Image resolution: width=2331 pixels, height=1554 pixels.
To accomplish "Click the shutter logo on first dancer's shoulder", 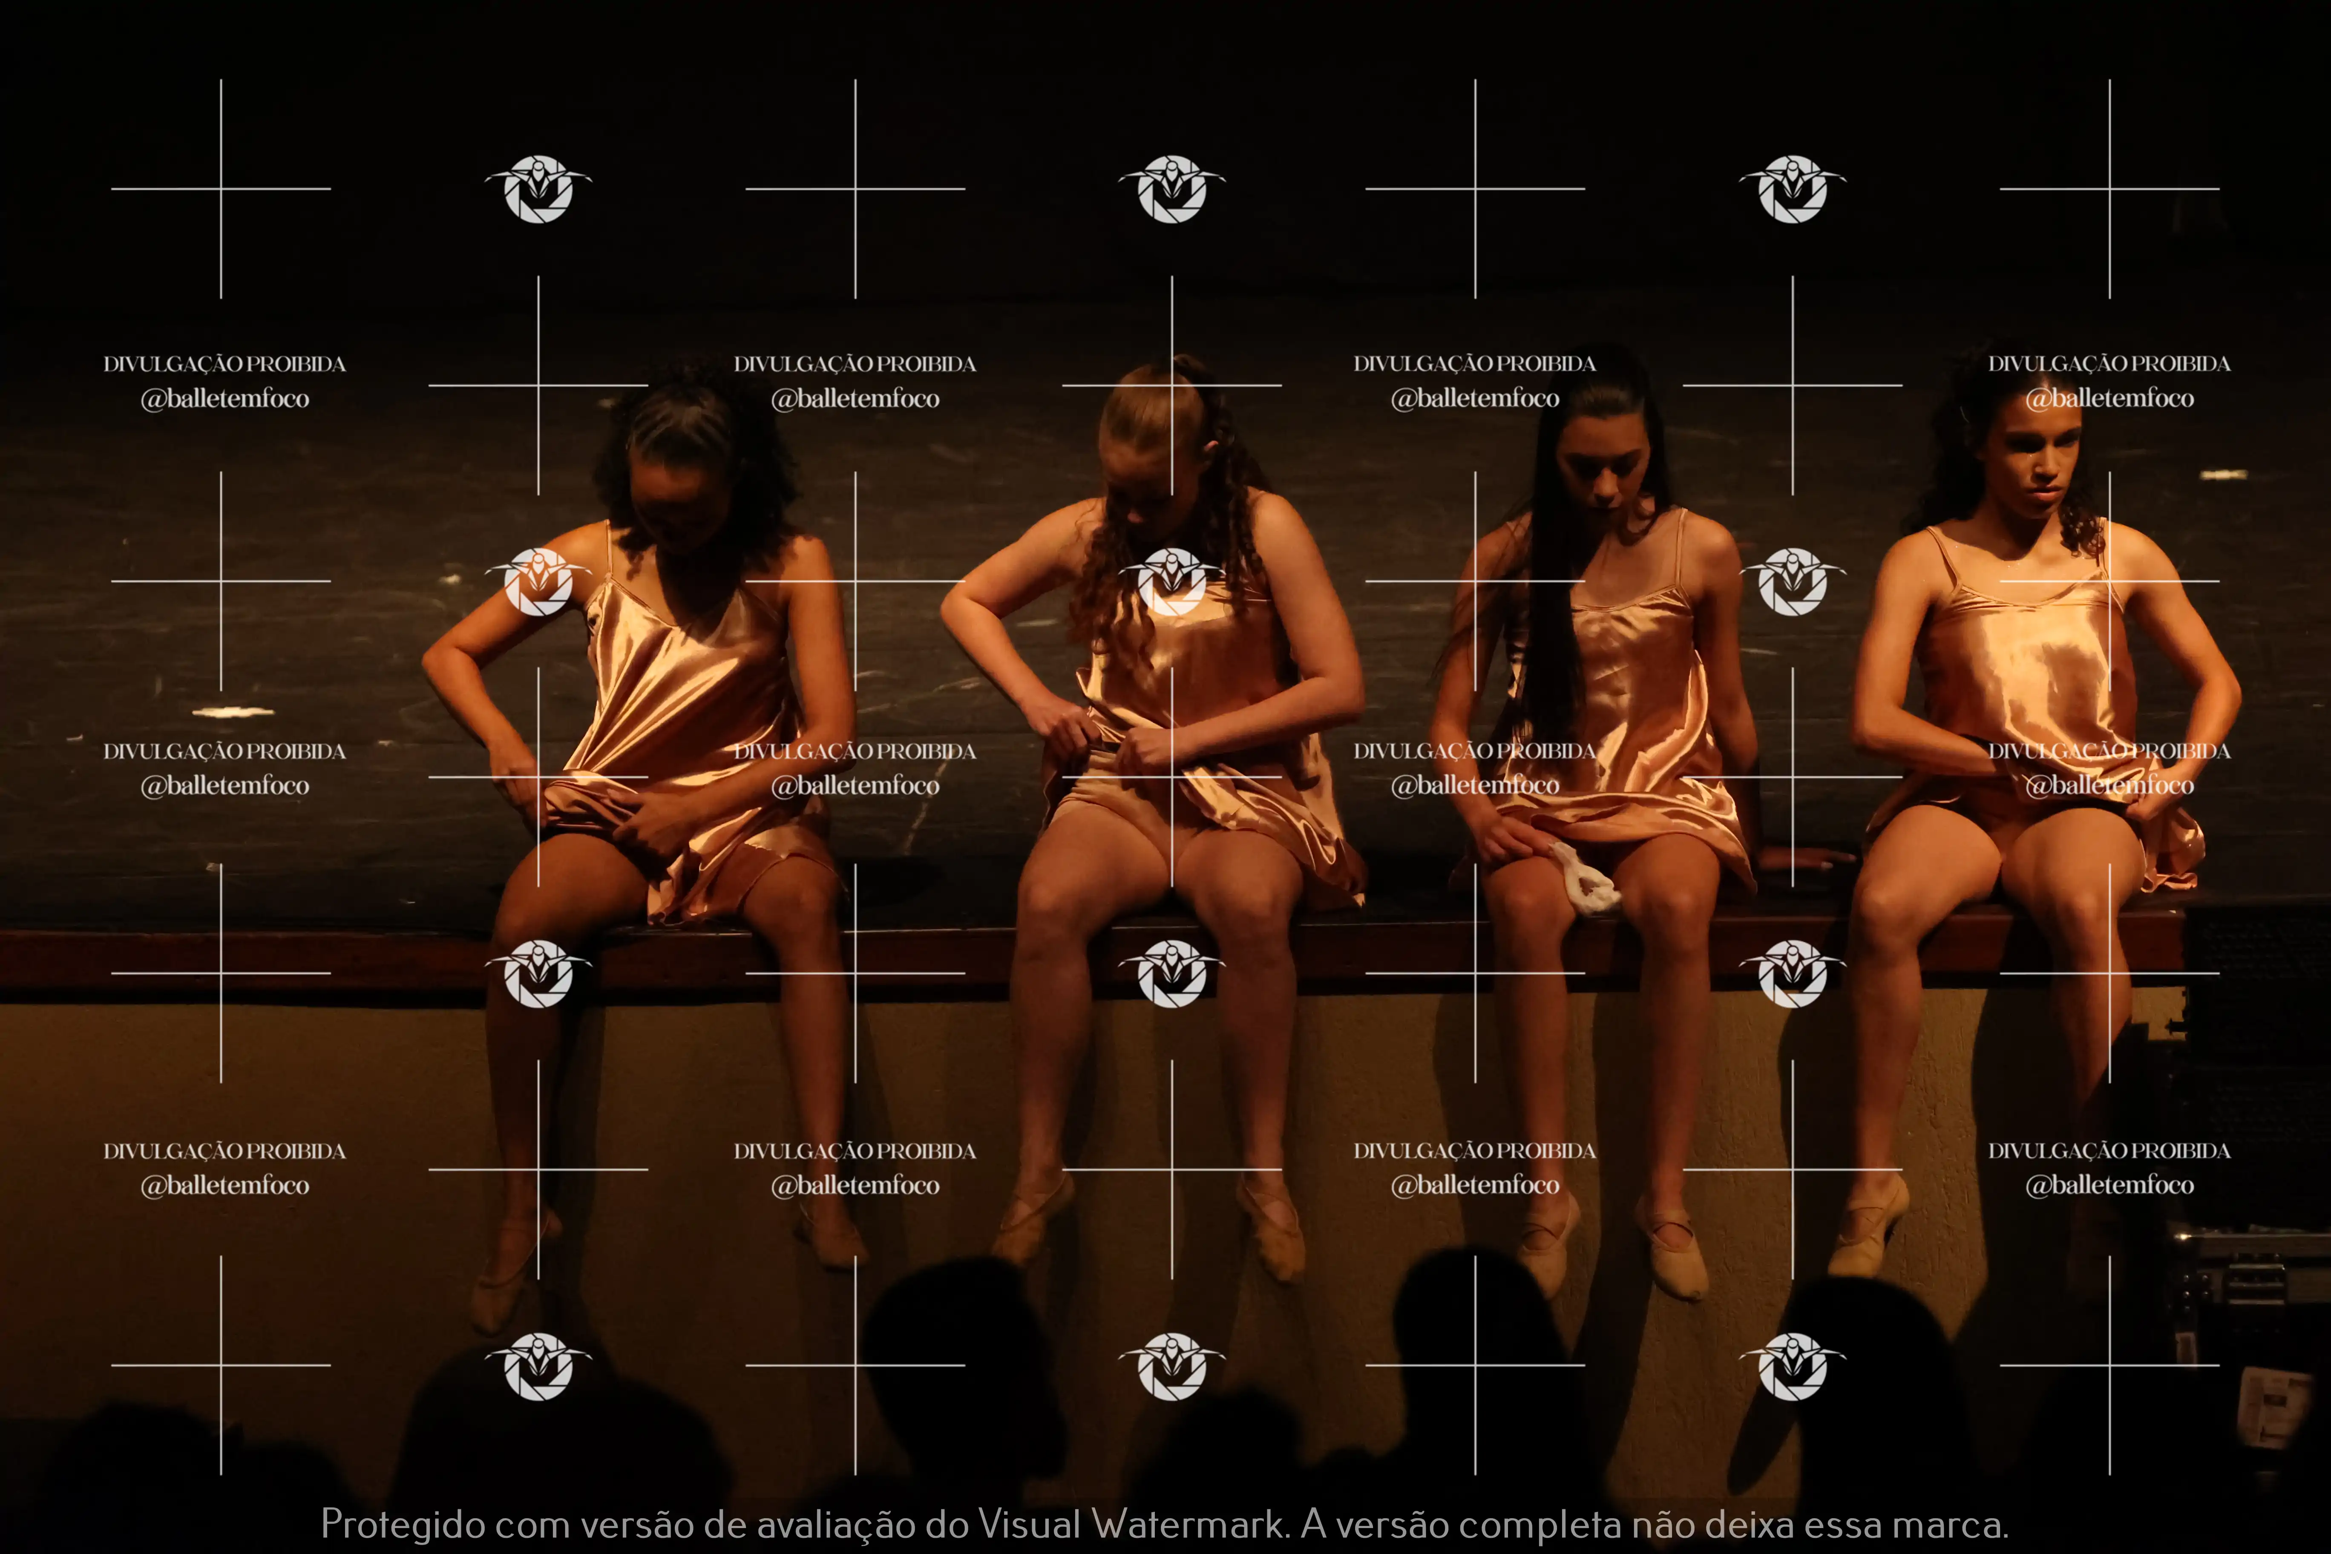I will pos(538,582).
